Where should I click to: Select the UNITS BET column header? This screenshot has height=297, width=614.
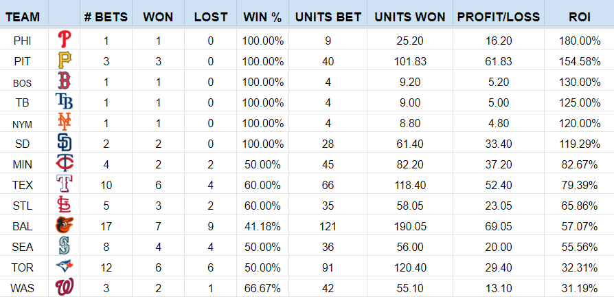(x=328, y=17)
